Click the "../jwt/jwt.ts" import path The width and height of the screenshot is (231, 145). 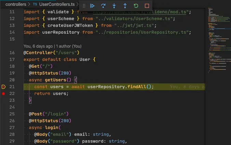134,26
